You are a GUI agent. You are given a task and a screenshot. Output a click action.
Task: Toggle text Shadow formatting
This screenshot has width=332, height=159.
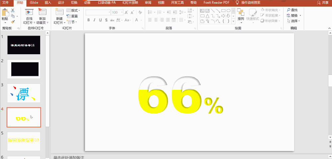point(106,20)
